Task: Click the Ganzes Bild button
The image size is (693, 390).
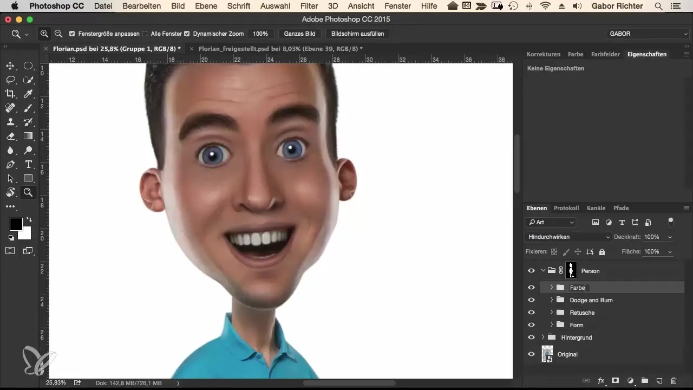Action: (x=300, y=34)
